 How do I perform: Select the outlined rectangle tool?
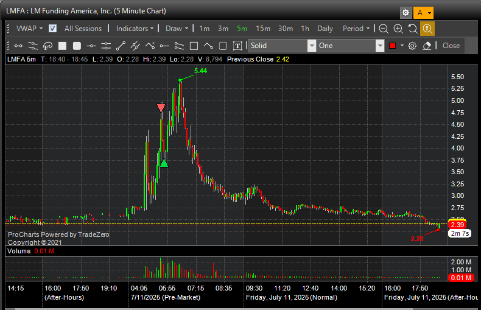click(x=194, y=46)
